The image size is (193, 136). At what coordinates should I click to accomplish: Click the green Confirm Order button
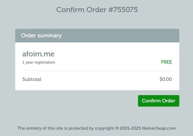tap(158, 101)
